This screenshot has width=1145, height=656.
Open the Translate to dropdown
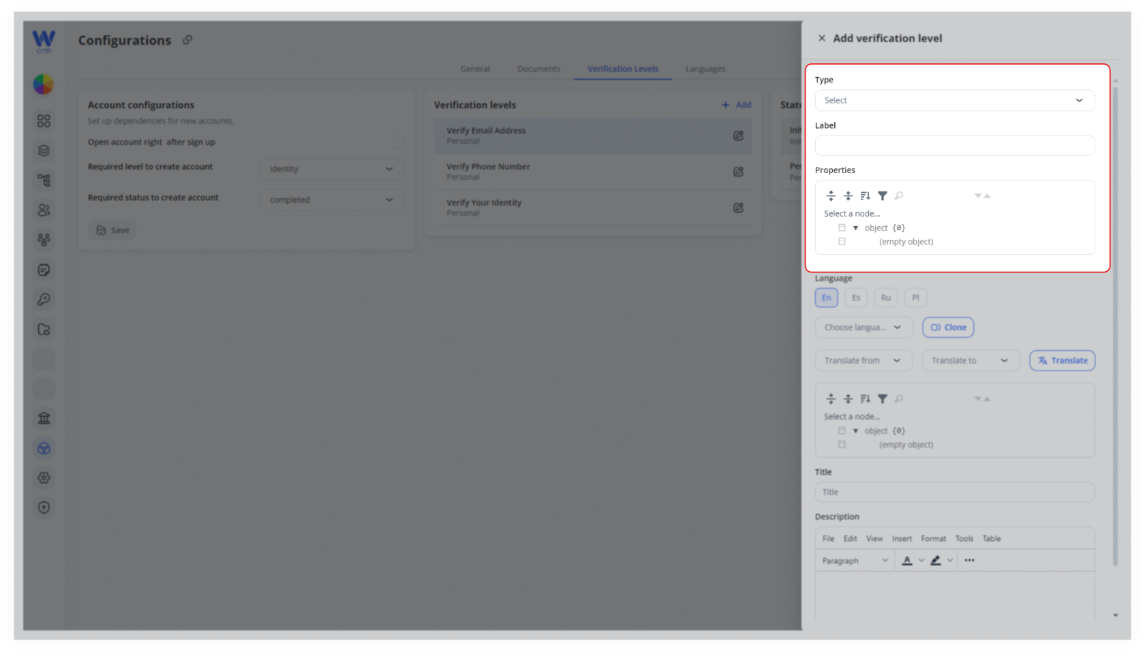(971, 360)
